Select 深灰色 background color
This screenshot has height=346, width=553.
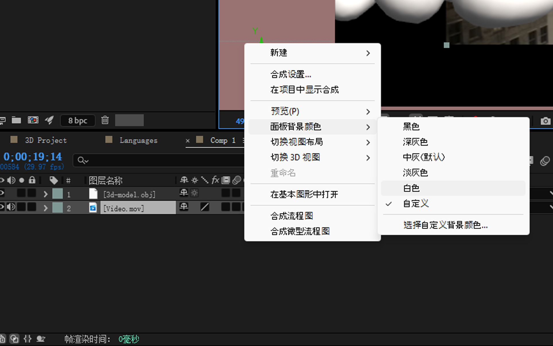[x=453, y=142]
